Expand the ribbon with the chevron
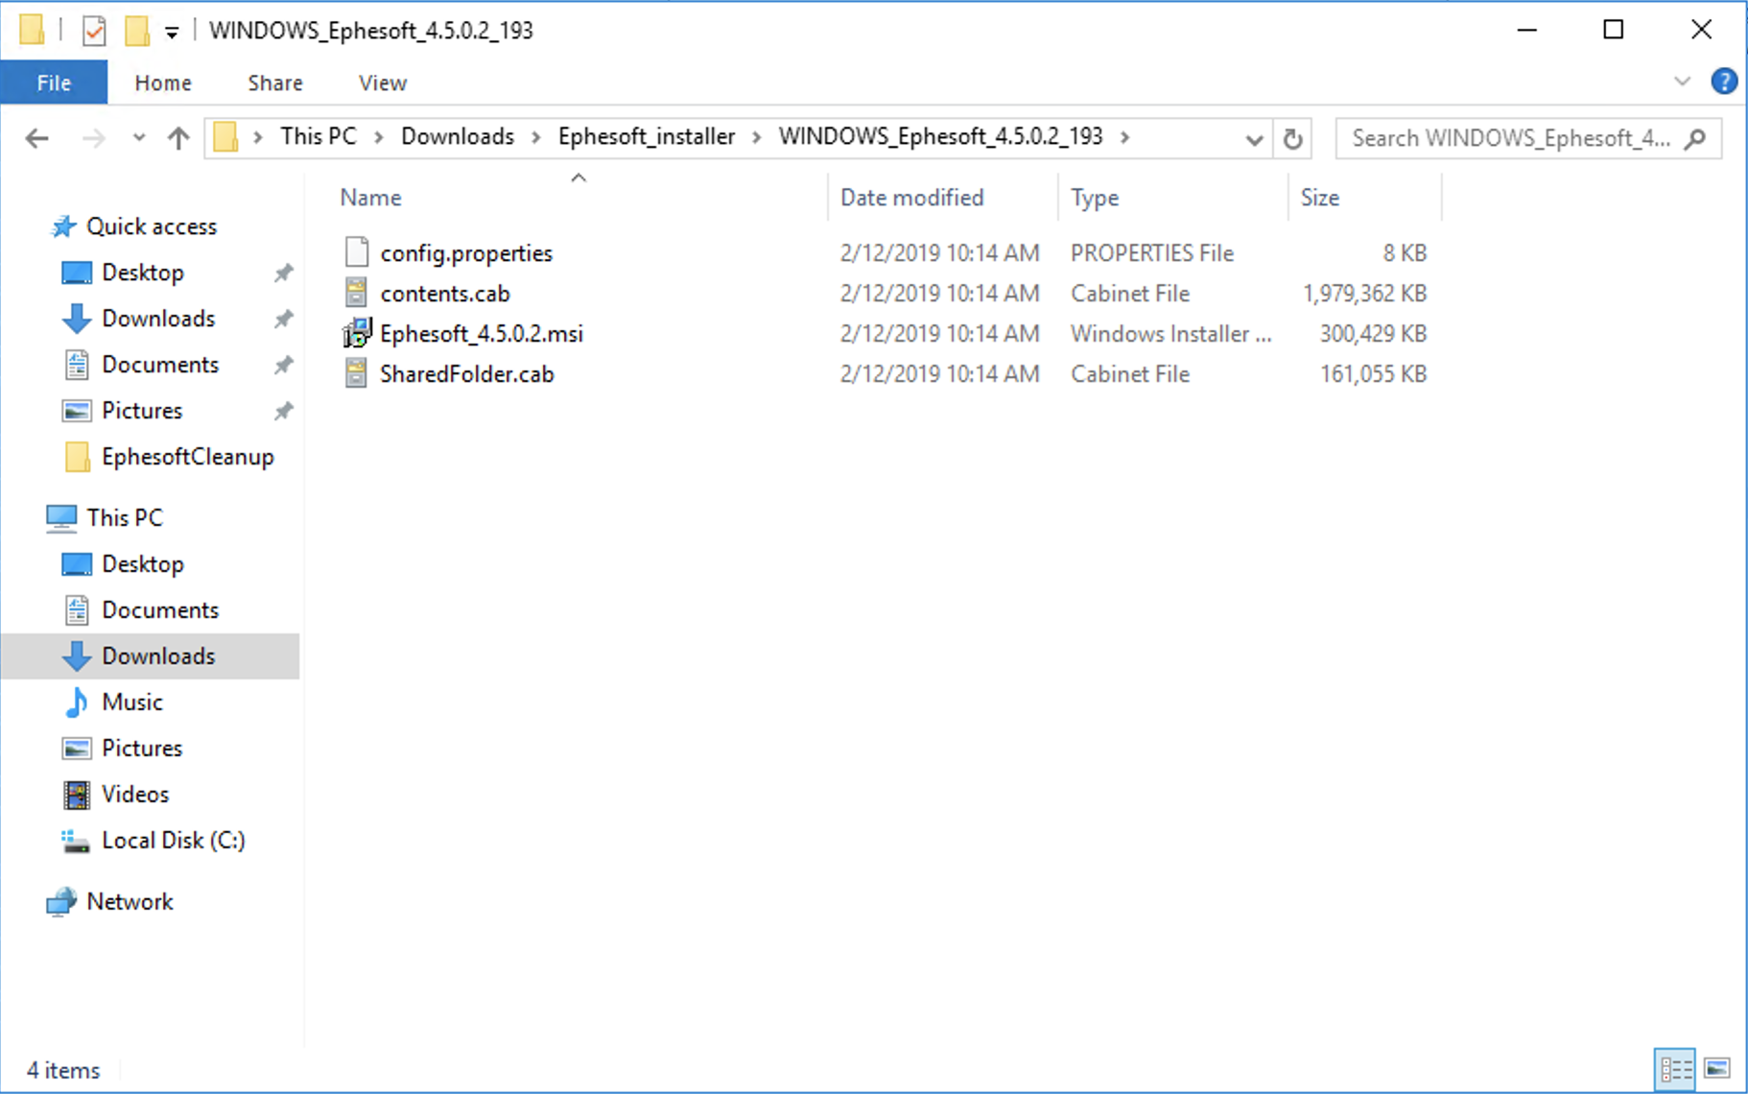 pos(1682,82)
